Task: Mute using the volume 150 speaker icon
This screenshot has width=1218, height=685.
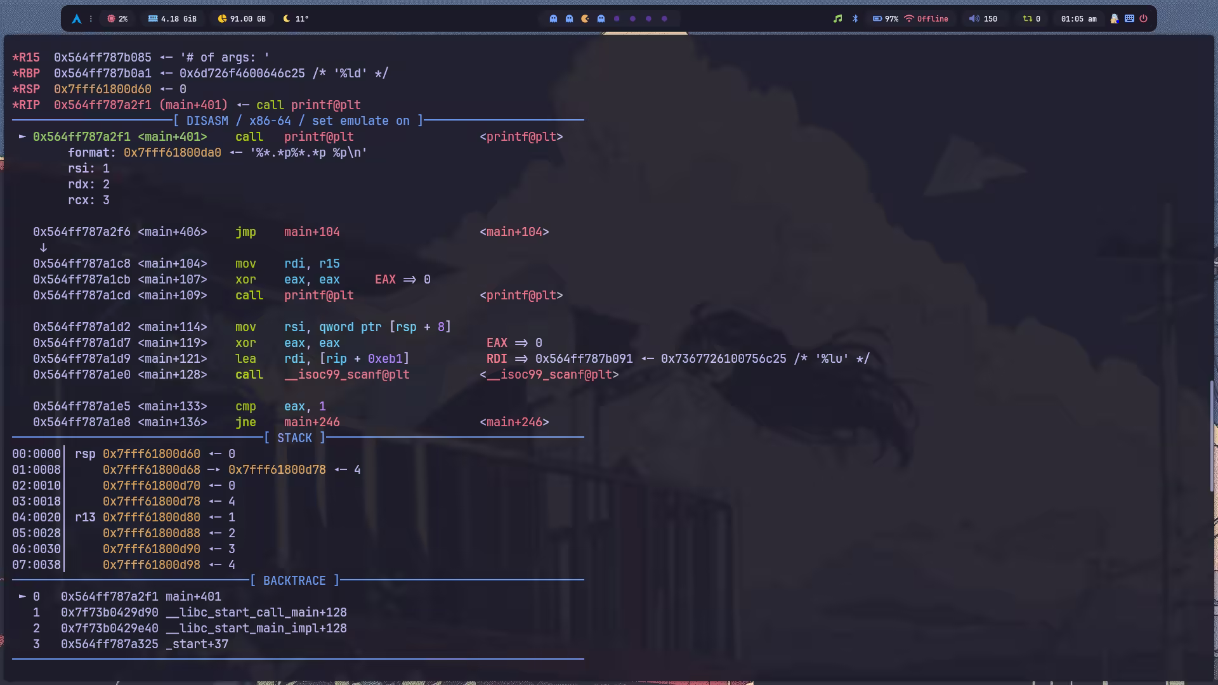Action: pyautogui.click(x=974, y=19)
